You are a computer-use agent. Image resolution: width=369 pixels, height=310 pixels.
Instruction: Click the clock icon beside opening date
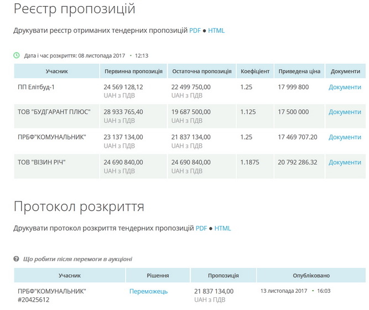coord(17,55)
